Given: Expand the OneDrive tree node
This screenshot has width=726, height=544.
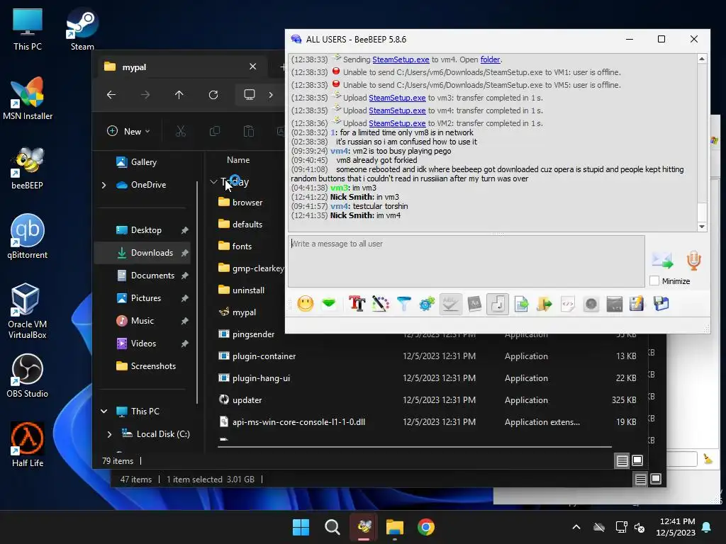Looking at the screenshot, I should (x=104, y=185).
